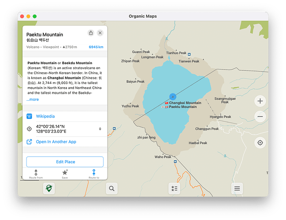This screenshot has height=220, width=286.
Task: Select Tianhuo Peak on the map
Action: tap(176, 53)
